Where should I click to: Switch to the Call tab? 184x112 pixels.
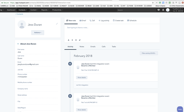pos(92,20)
